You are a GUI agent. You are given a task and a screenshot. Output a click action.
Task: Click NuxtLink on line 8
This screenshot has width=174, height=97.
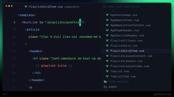coord(30,22)
